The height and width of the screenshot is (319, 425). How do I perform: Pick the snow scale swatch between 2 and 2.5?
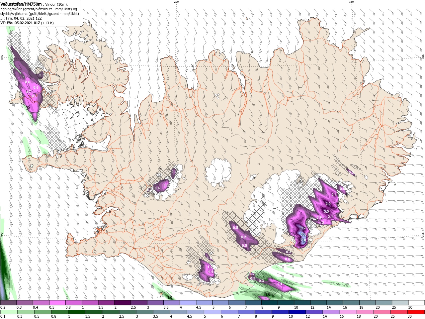[x=123, y=303]
